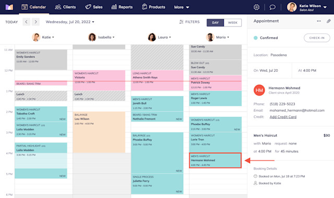Viewport: 334px width, 198px height.
Task: Open the three-dot appointment options menu
Action: coord(319,21)
